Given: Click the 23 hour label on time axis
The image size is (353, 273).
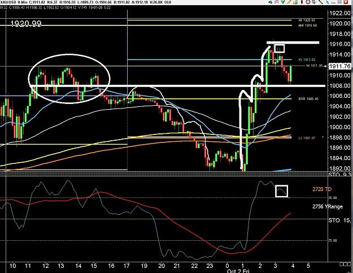Looking at the screenshot, I should [210, 266].
